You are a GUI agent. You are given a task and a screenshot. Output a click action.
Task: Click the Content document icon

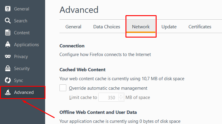point(8,33)
